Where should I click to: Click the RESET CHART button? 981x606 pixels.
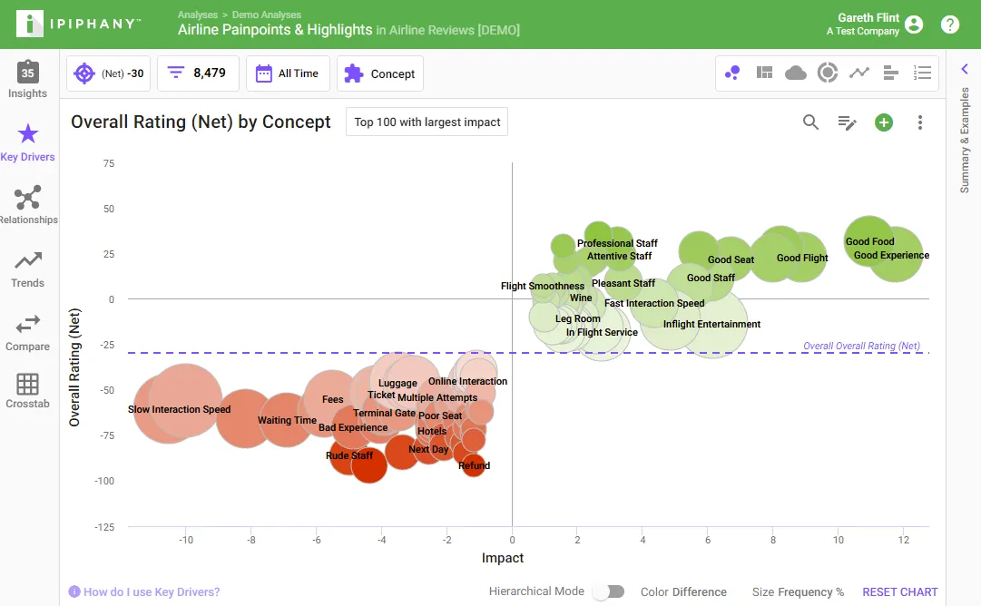899,591
